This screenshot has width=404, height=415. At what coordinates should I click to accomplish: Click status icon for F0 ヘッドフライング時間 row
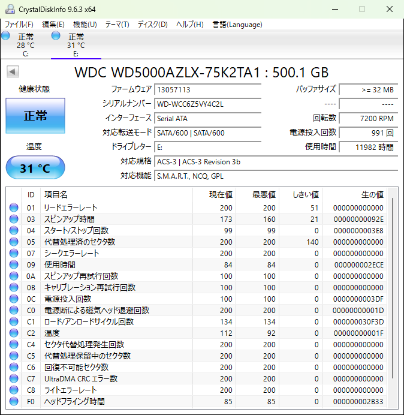(x=14, y=401)
